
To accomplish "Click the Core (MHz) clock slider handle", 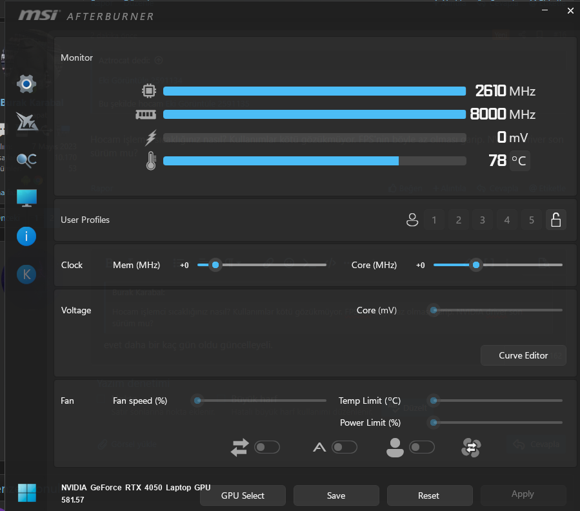I will (x=476, y=265).
